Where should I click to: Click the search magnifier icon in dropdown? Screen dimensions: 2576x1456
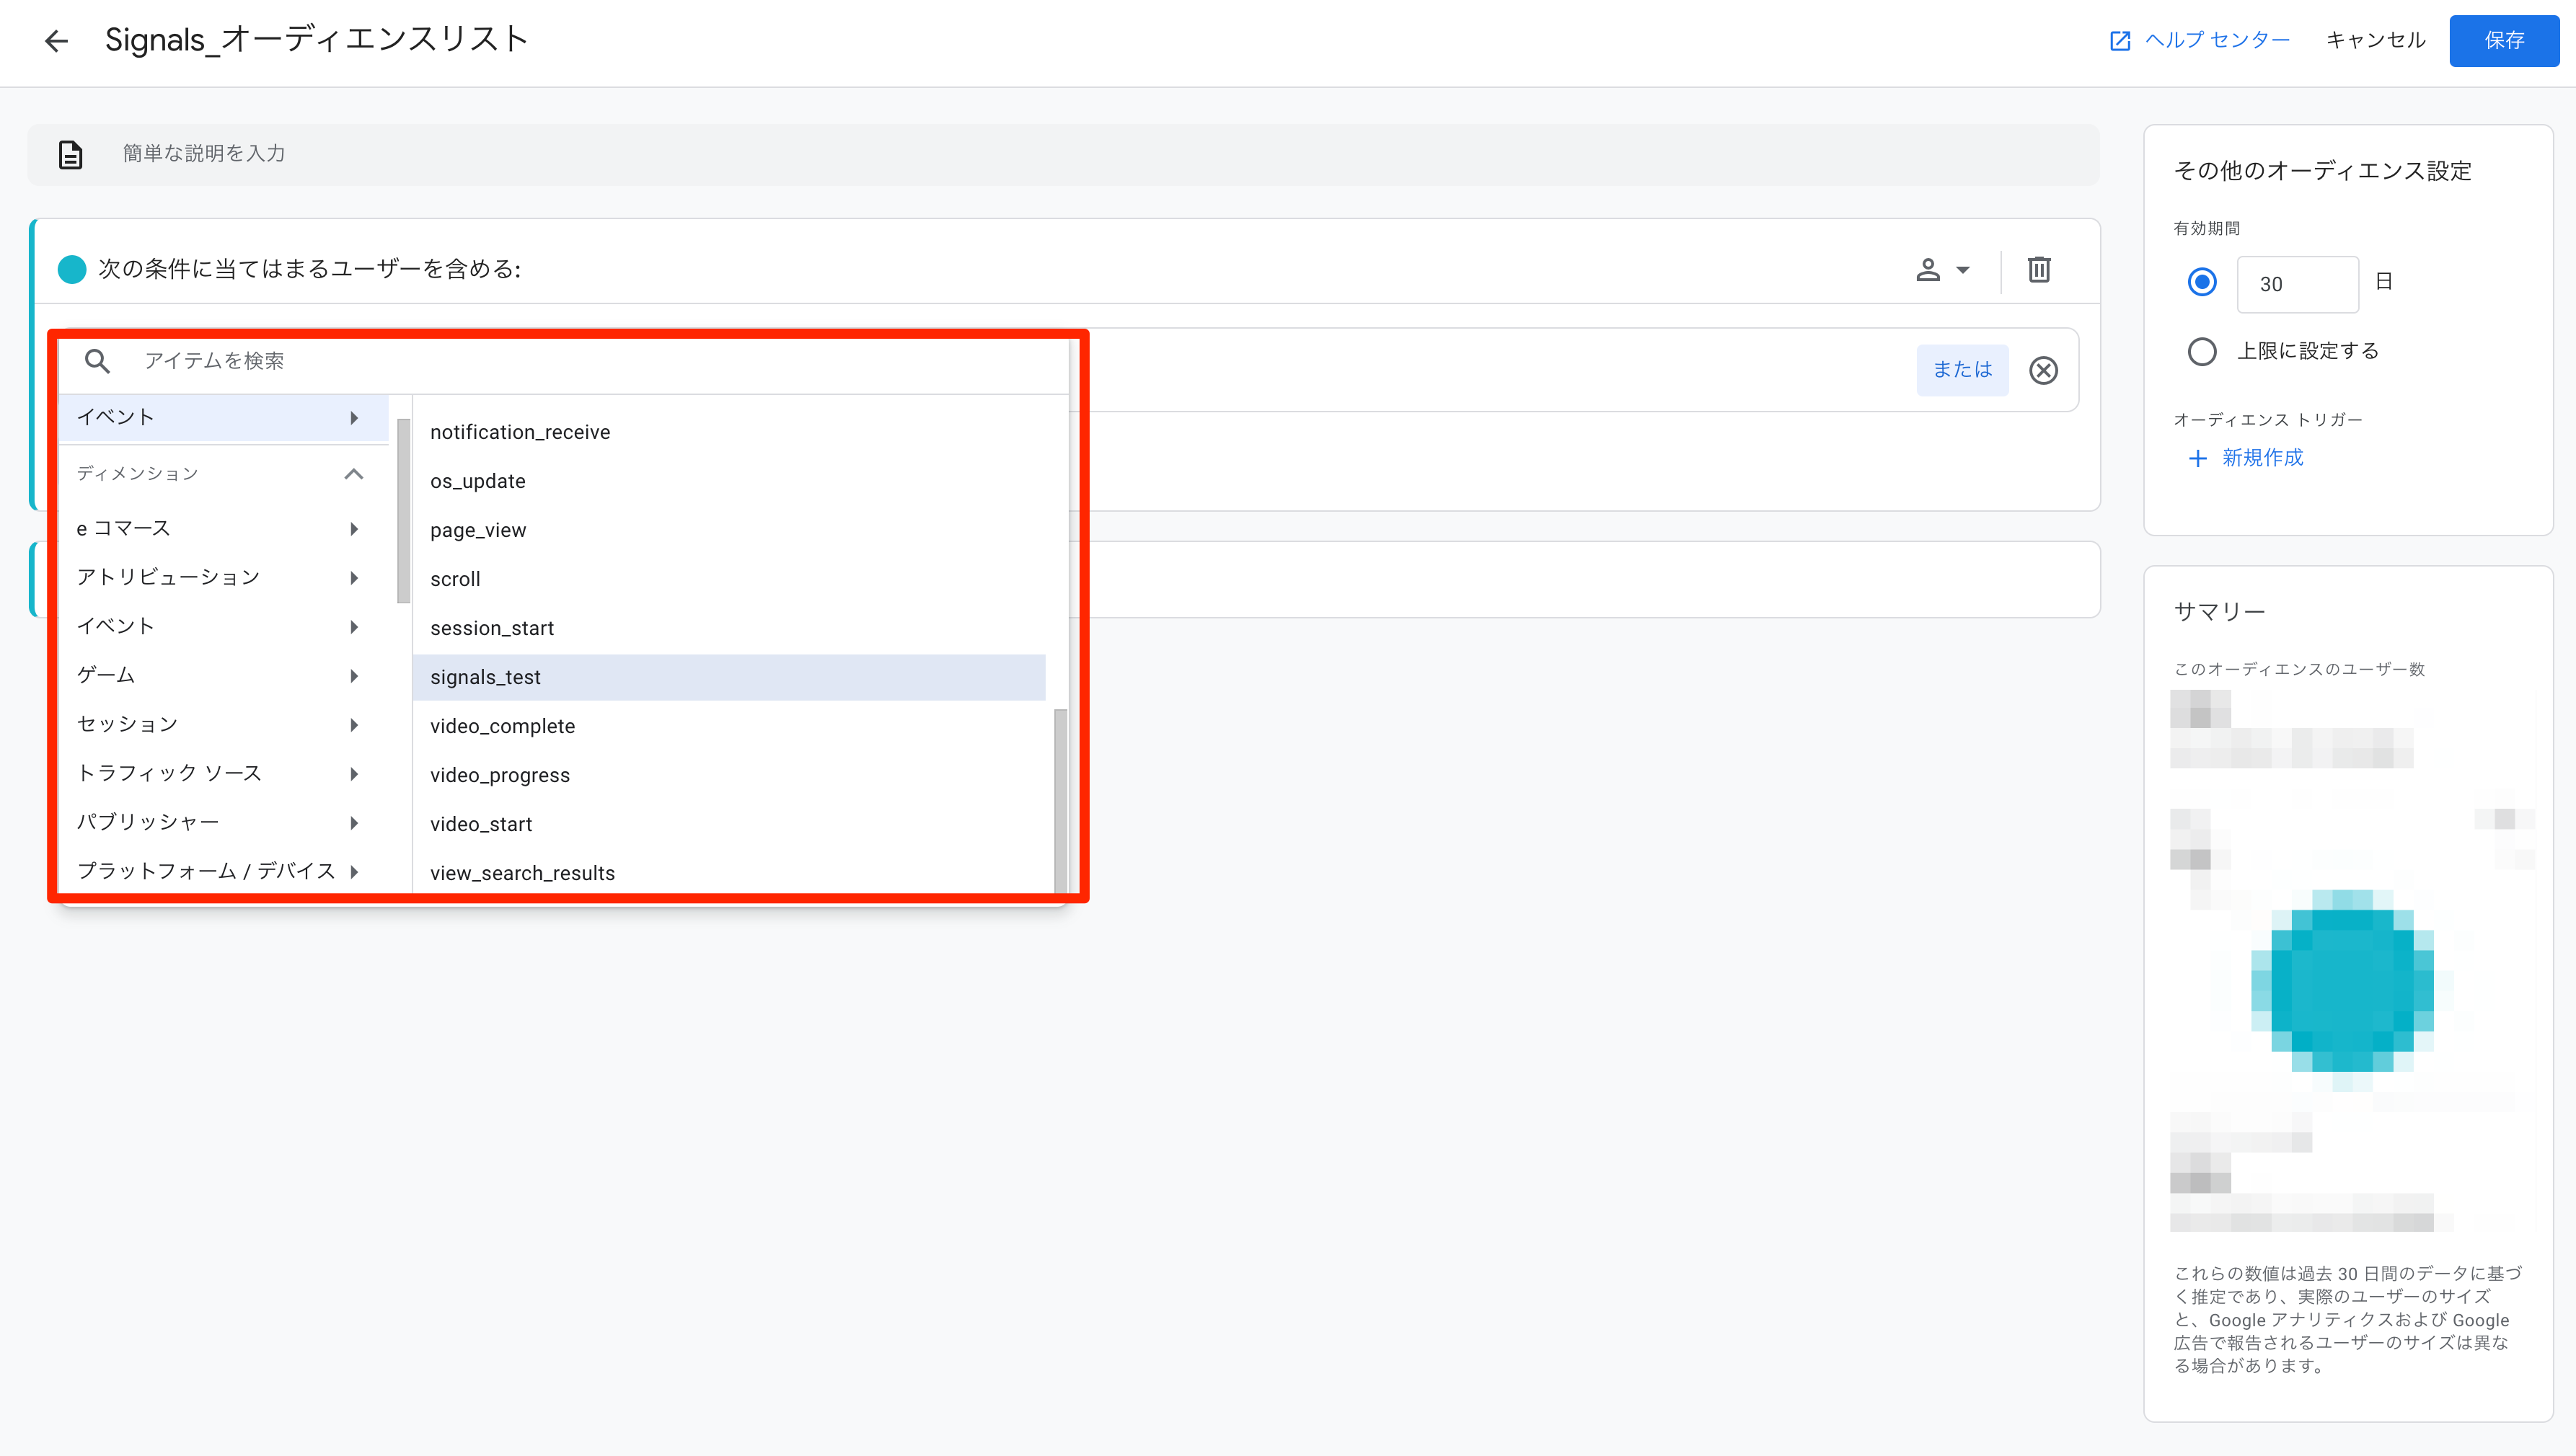pos(97,361)
